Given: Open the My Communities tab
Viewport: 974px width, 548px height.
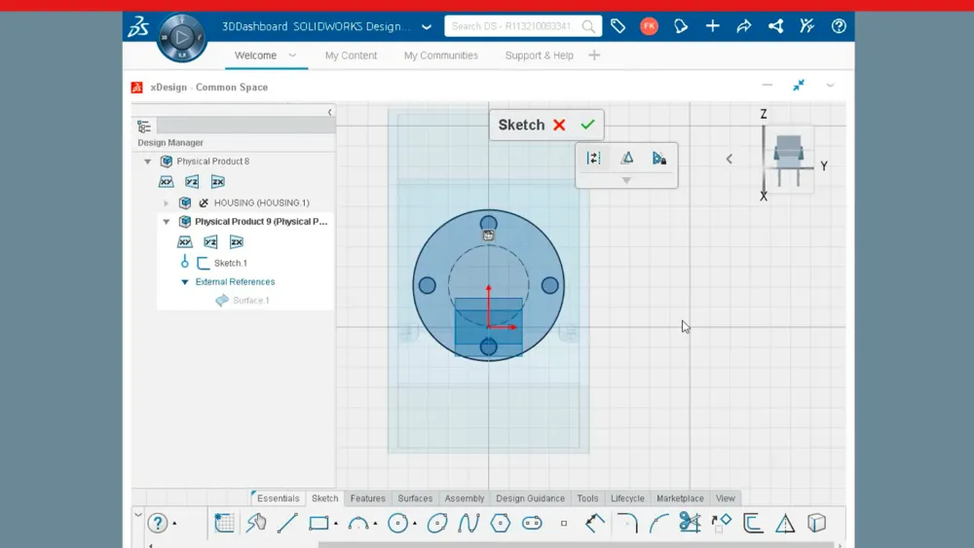Looking at the screenshot, I should pyautogui.click(x=441, y=55).
